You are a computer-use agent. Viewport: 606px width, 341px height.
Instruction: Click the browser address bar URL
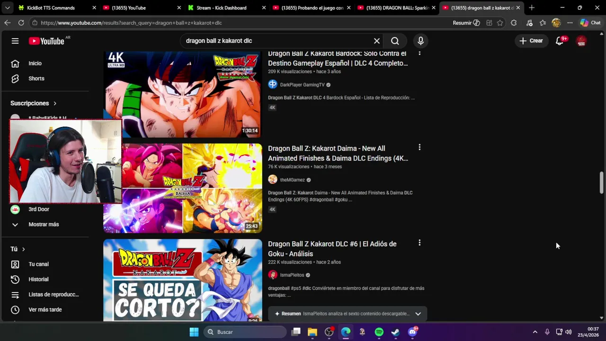coord(131,23)
